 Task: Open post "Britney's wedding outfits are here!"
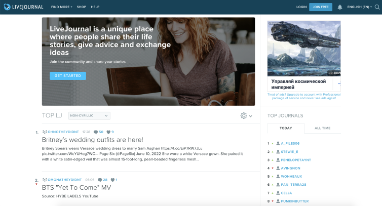tap(93, 140)
